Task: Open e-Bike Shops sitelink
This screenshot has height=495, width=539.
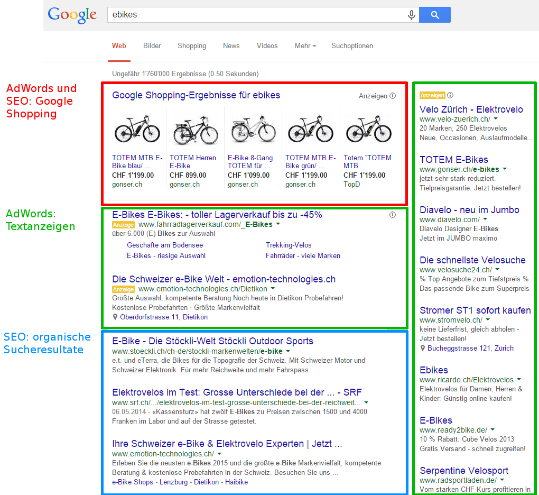Action: point(132,482)
